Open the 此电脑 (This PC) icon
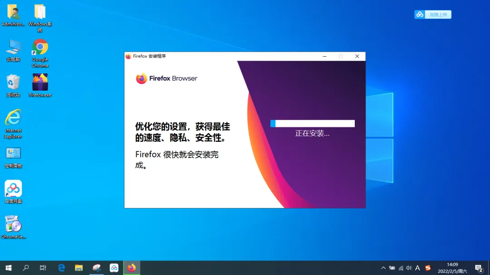This screenshot has width=490, height=275. [x=13, y=48]
